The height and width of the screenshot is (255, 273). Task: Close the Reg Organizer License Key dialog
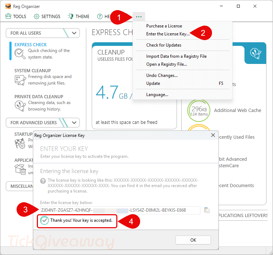pyautogui.click(x=213, y=135)
